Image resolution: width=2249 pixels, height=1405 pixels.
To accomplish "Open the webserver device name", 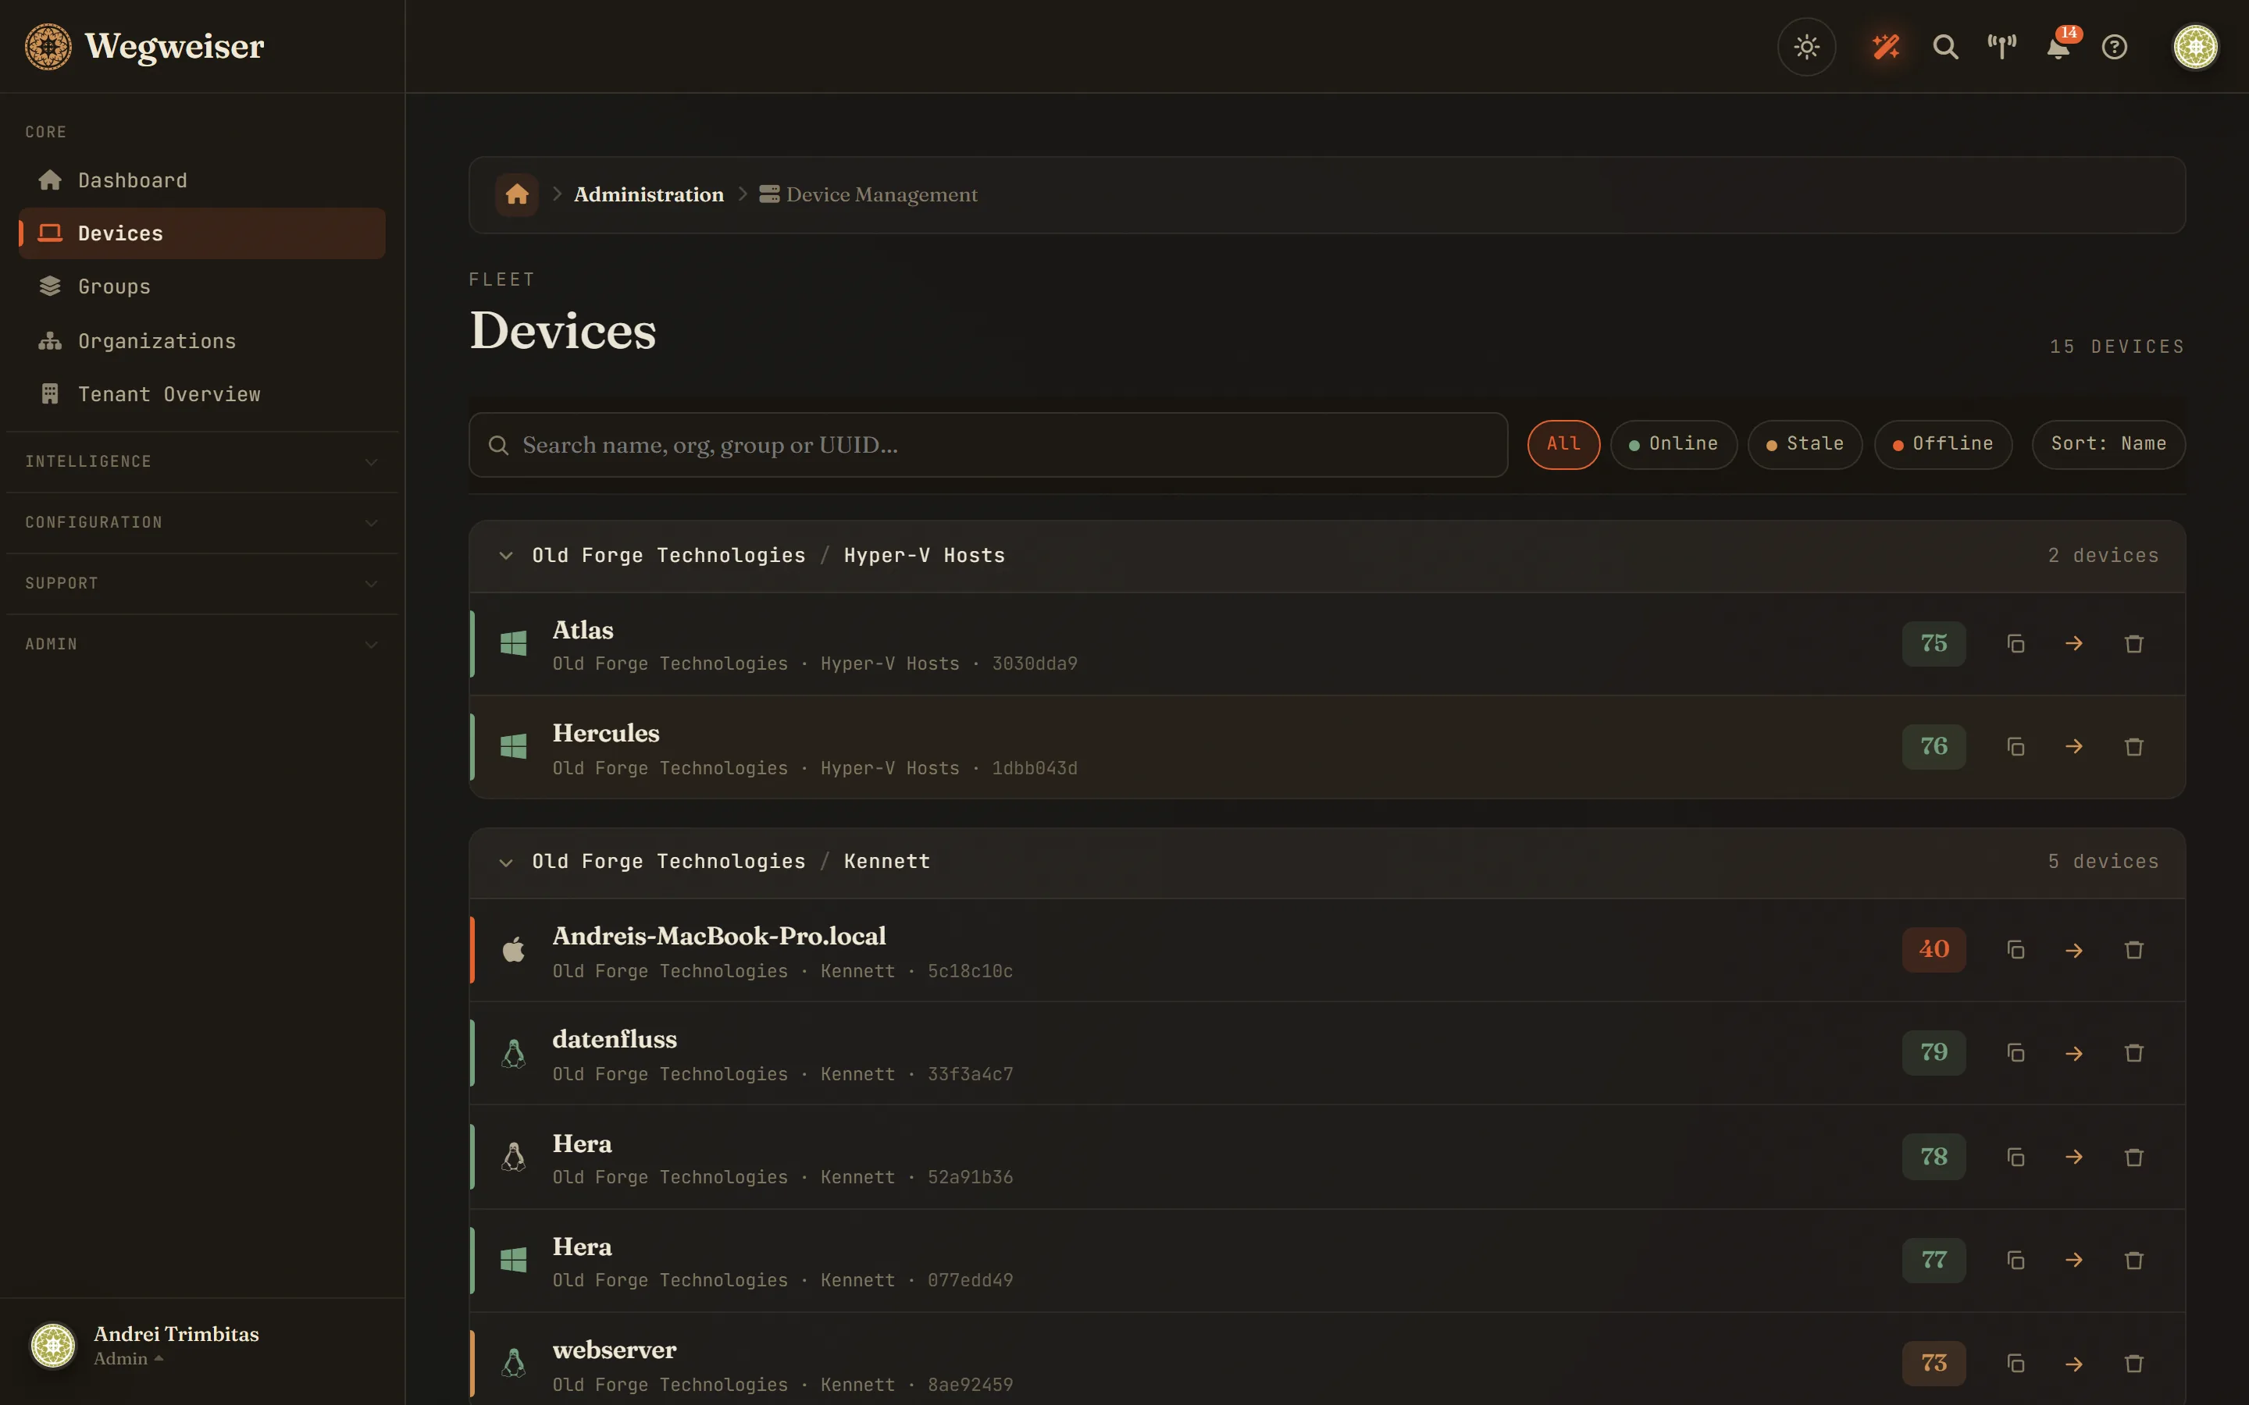I will [615, 1350].
